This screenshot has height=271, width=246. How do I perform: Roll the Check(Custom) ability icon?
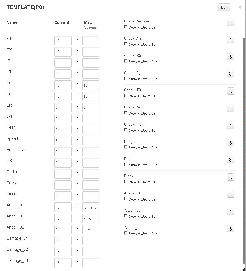pyautogui.click(x=230, y=22)
